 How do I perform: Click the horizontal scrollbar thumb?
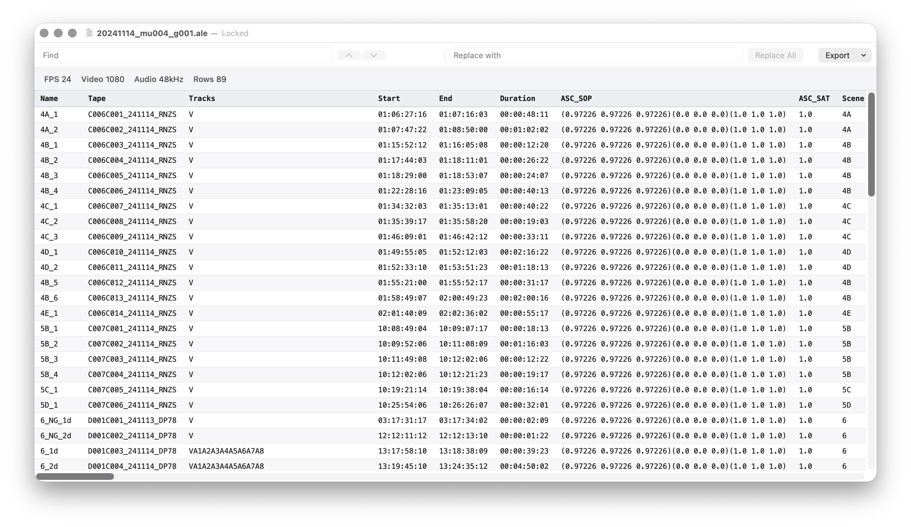(75, 477)
